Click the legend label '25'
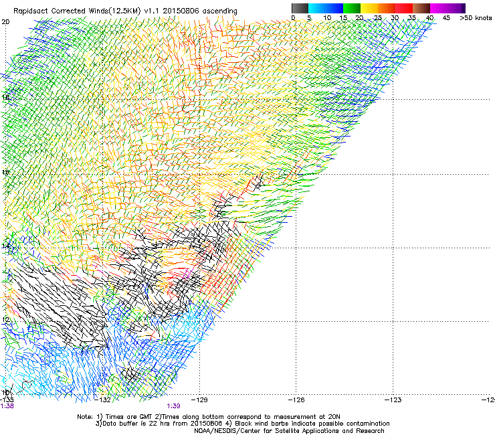Screen dimensions: 495x435 coord(378,18)
